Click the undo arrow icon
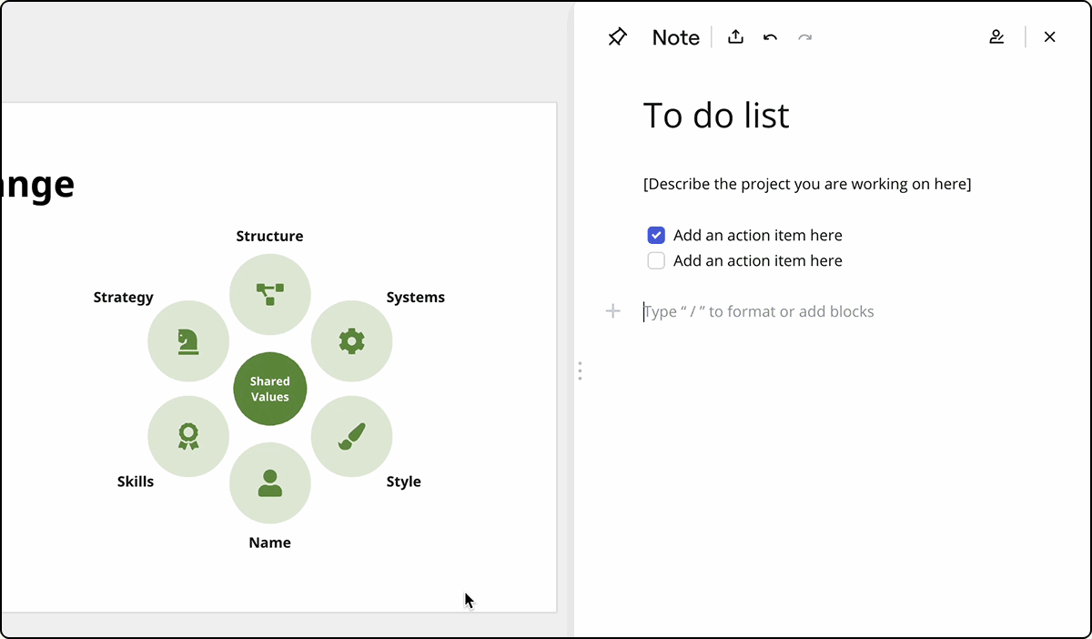 [x=770, y=37]
